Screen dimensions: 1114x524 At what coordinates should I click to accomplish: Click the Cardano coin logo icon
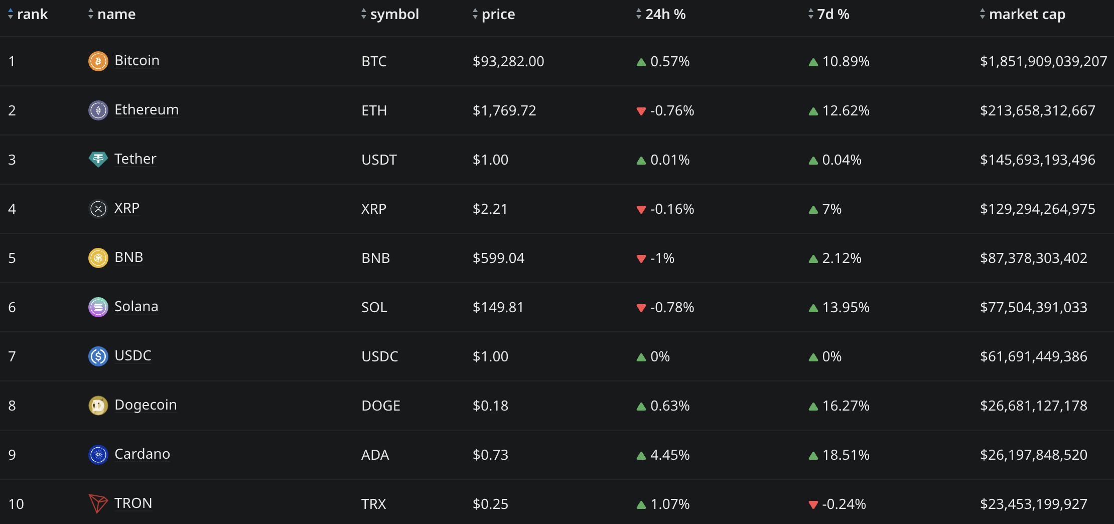[x=98, y=455]
